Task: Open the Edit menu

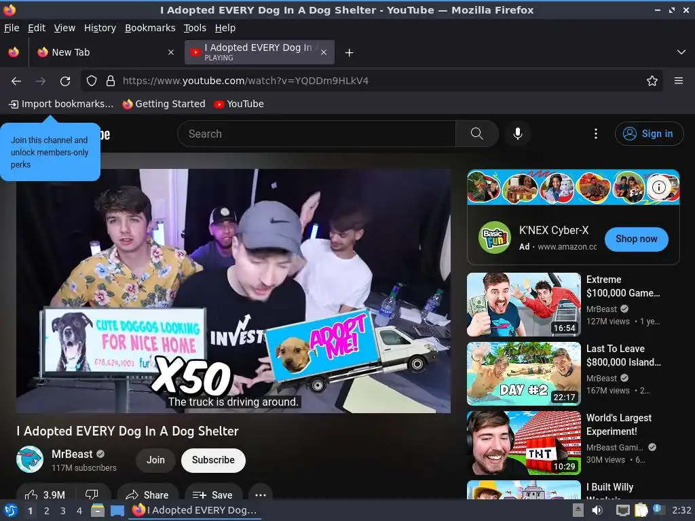Action: coord(37,28)
